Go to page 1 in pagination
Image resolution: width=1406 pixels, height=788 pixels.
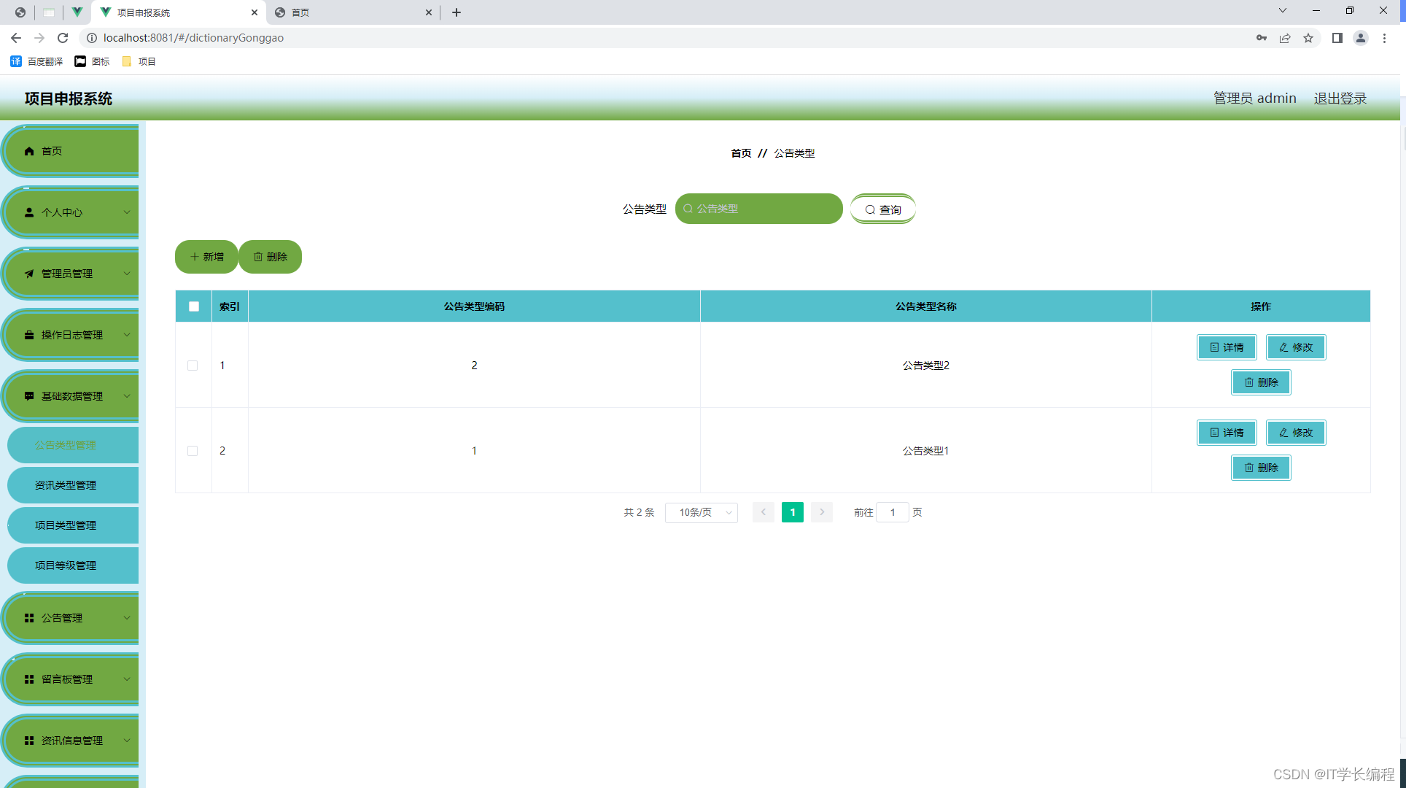792,512
